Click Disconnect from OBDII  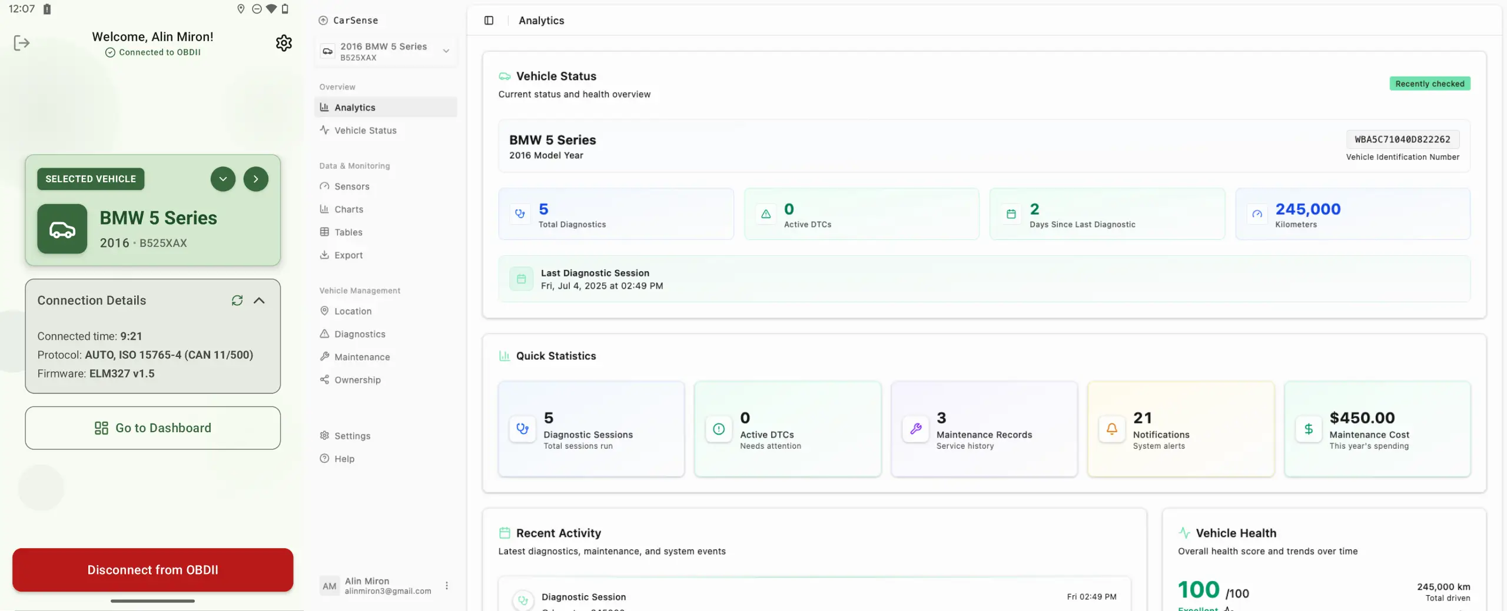[x=153, y=570]
